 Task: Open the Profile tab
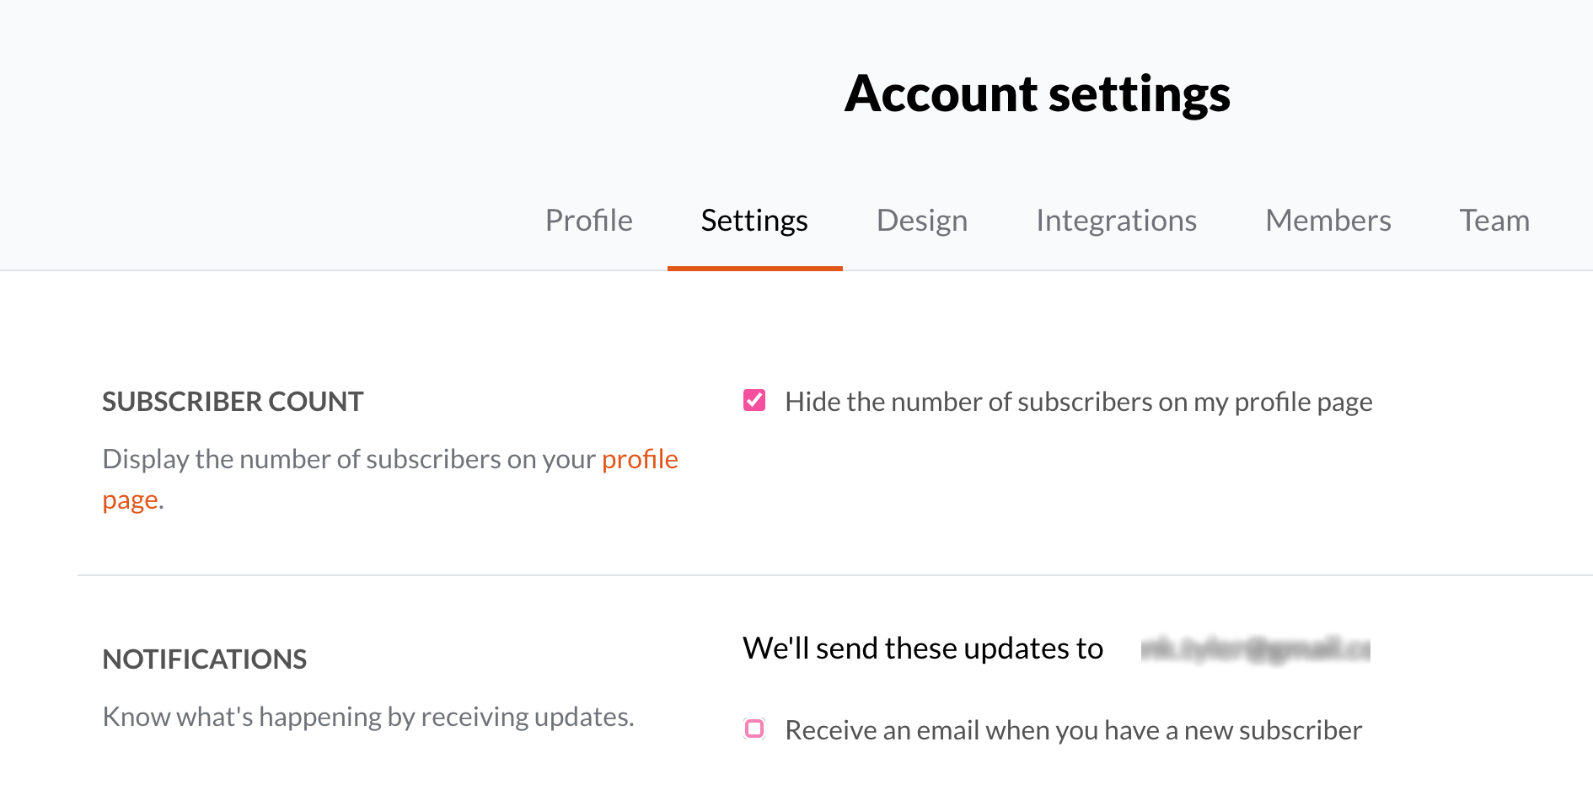[588, 221]
